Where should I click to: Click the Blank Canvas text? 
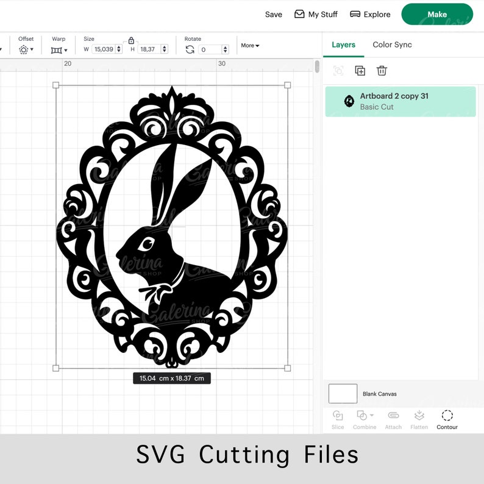tap(379, 394)
